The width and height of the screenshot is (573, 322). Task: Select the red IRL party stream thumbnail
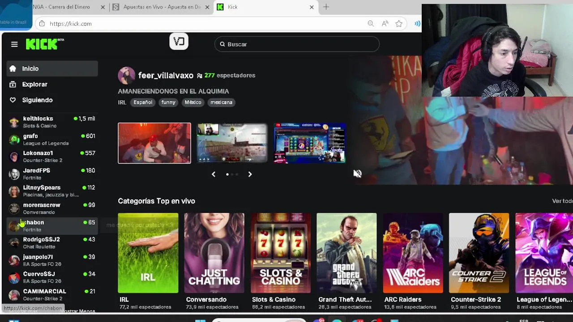click(x=154, y=143)
